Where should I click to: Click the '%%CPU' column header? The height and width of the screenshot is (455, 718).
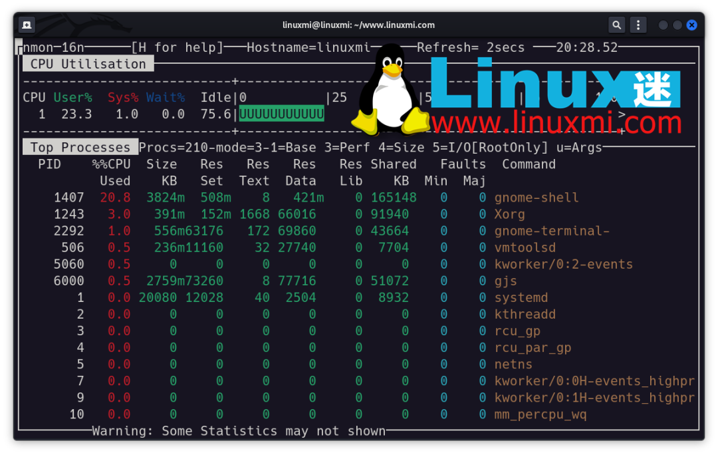point(111,164)
